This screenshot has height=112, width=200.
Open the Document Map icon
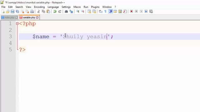click(x=120, y=12)
